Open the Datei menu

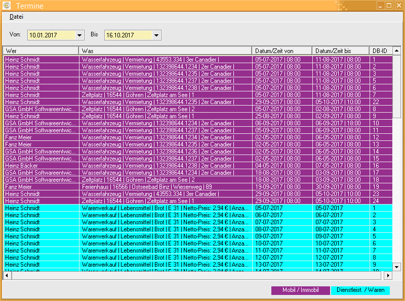coord(16,17)
